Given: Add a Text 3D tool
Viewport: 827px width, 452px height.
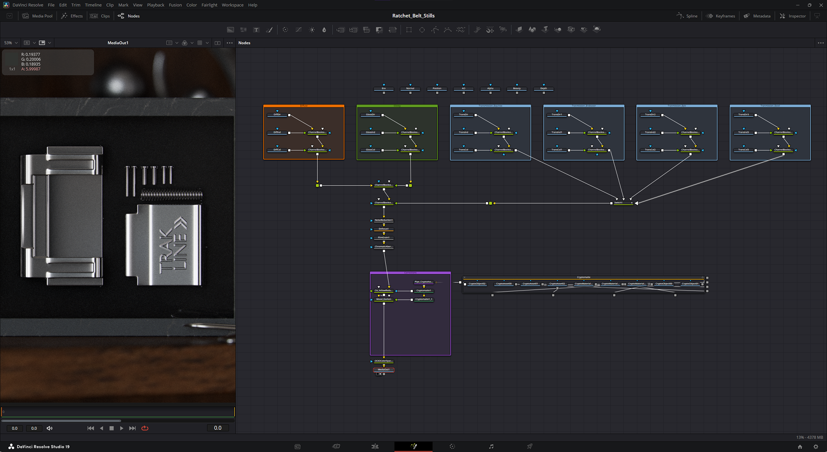Looking at the screenshot, I should click(545, 30).
